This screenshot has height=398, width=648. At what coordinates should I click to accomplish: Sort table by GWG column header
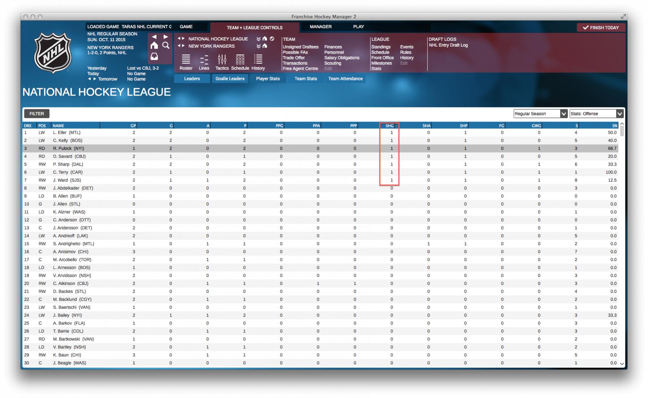(x=524, y=125)
